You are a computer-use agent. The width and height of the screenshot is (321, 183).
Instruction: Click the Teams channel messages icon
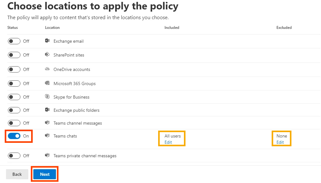[x=47, y=123]
